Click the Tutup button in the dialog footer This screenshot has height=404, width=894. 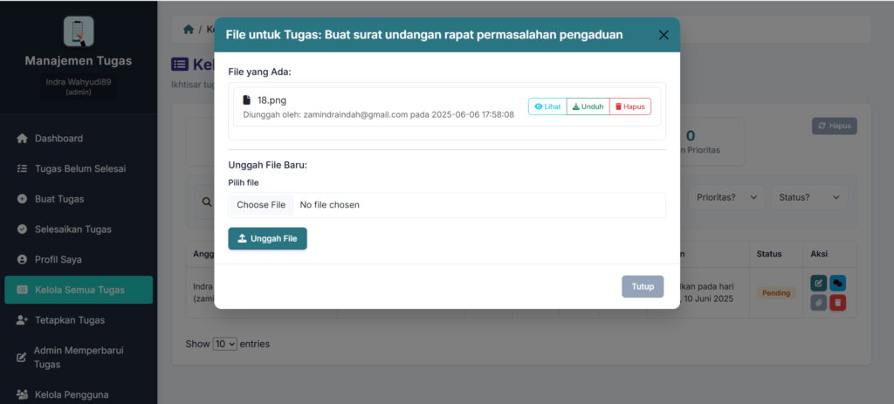point(643,286)
